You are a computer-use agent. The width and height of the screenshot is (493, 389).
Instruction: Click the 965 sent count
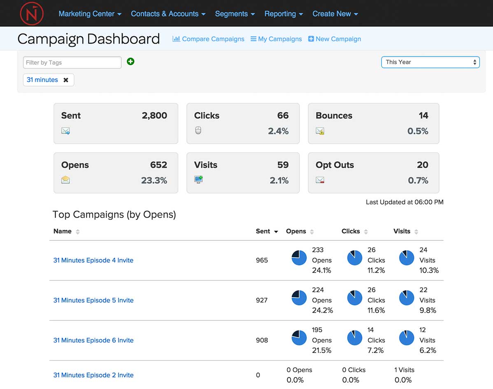(262, 261)
